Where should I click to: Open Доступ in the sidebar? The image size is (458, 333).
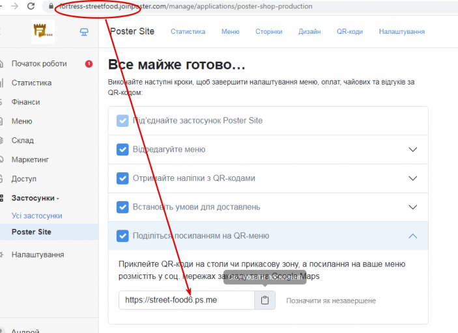(x=24, y=179)
